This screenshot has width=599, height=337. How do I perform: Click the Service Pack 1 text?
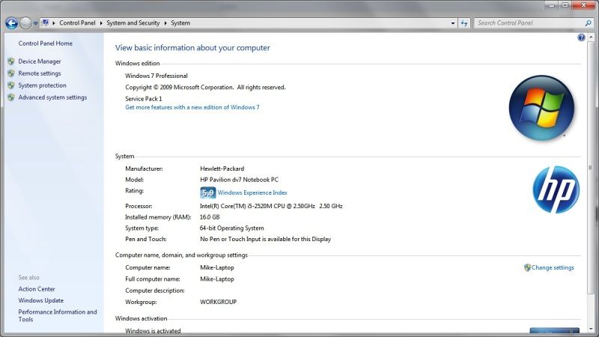click(x=144, y=99)
